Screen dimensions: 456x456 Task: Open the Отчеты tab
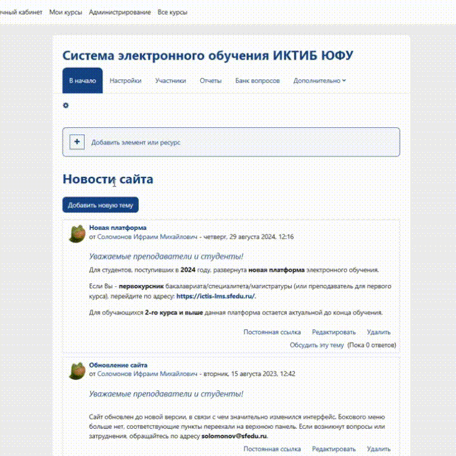pos(210,80)
